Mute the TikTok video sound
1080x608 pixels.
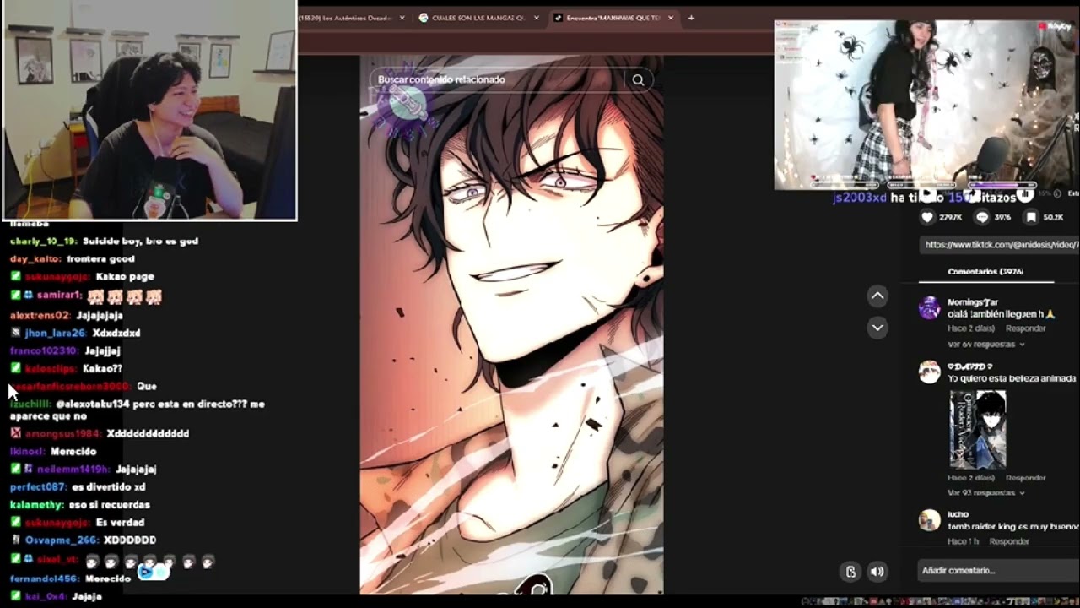(x=877, y=572)
